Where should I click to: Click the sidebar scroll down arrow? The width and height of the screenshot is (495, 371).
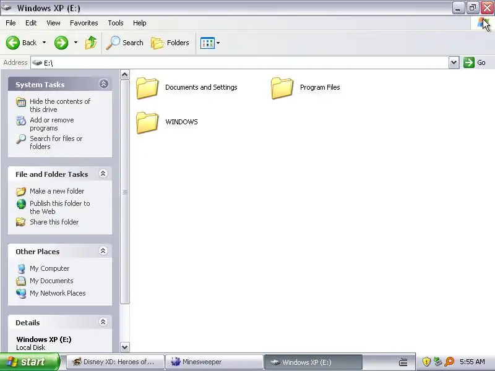click(125, 348)
